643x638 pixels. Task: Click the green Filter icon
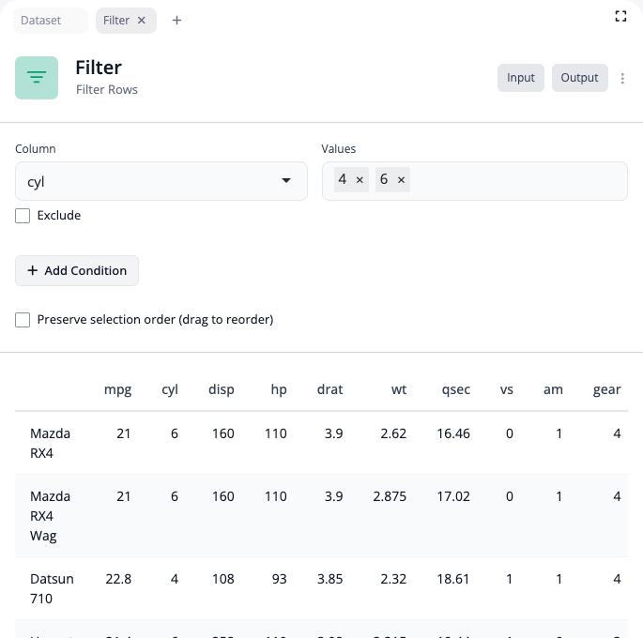[x=37, y=78]
